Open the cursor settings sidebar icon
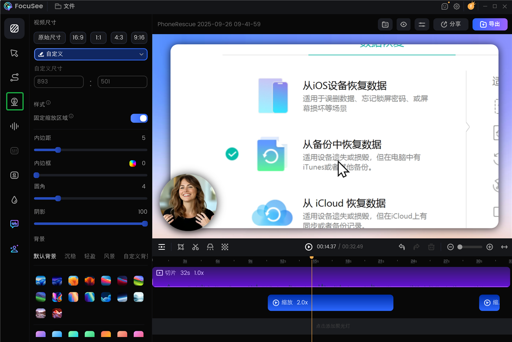Screen dimensions: 512x342 pos(14,53)
